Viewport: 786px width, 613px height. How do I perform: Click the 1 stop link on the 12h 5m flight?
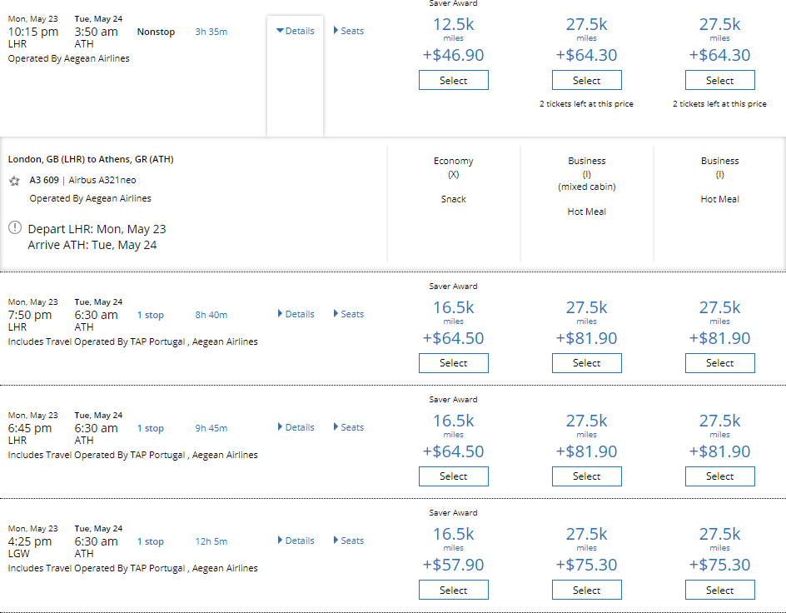pos(151,542)
